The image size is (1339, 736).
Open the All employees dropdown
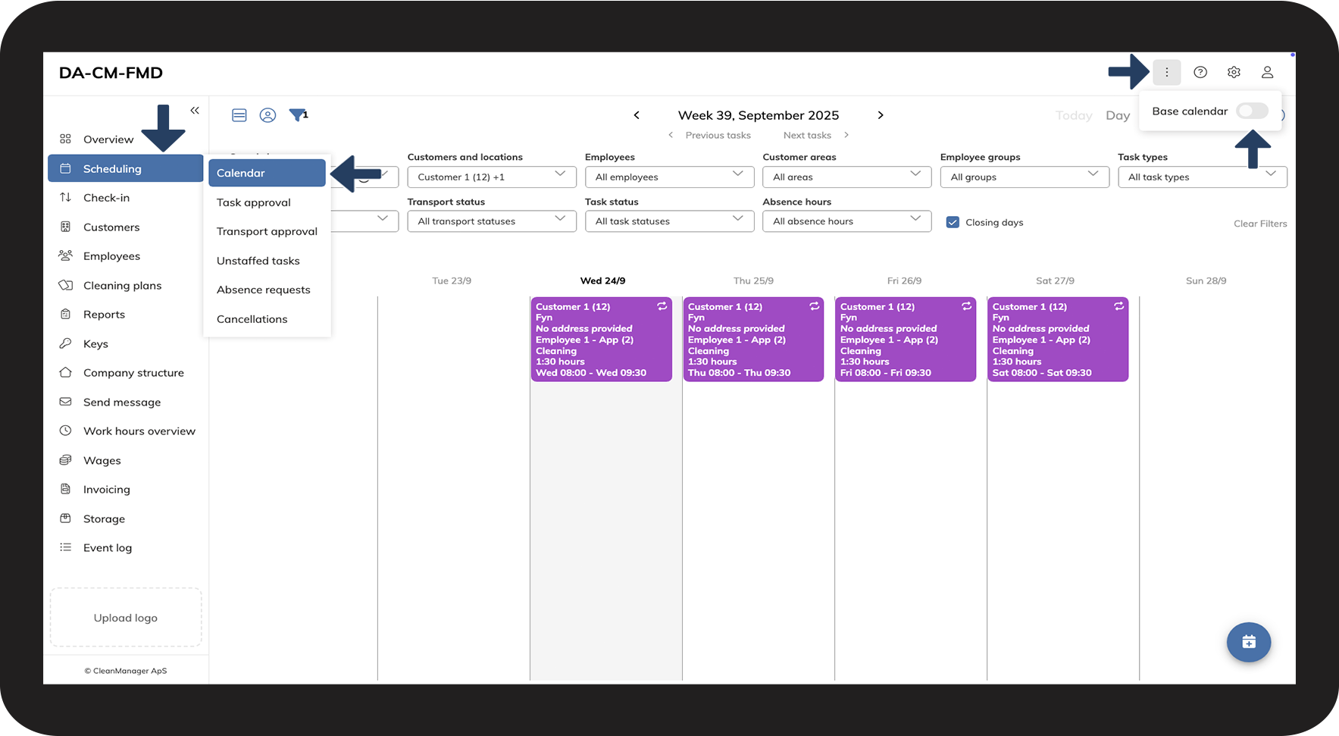coord(669,177)
